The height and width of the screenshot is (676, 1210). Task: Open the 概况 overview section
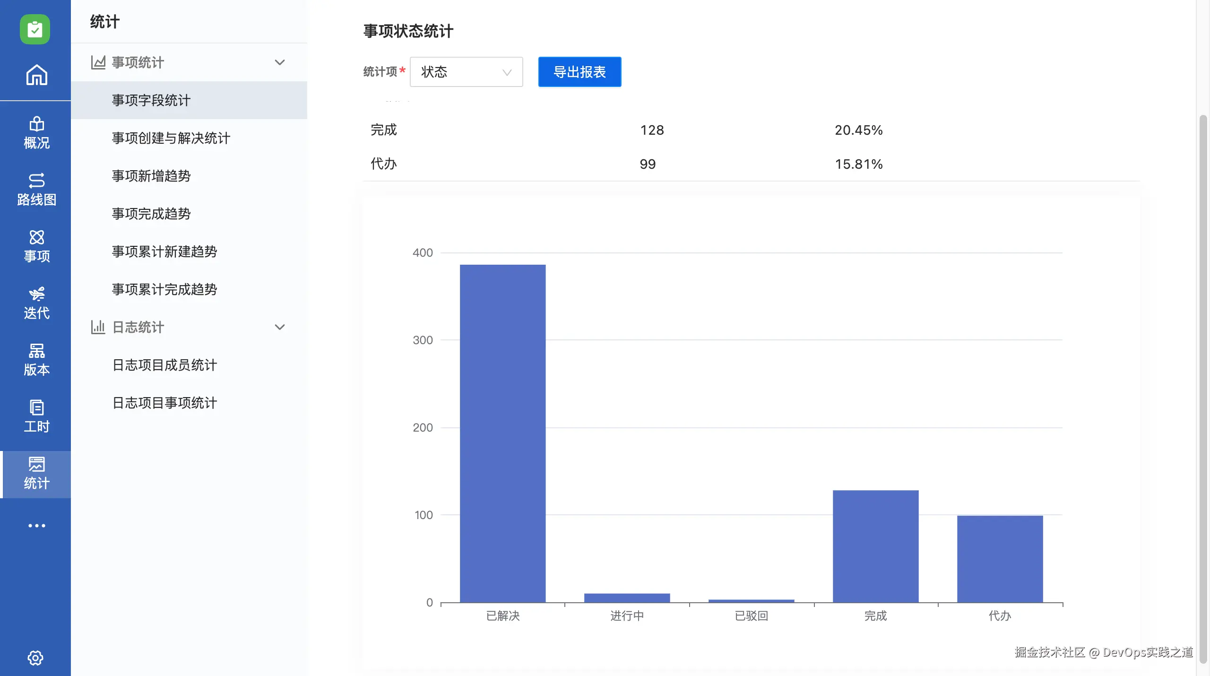point(36,133)
